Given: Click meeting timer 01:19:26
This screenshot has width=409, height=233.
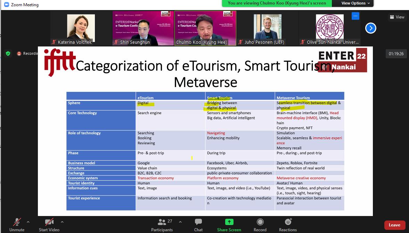Looking at the screenshot, I should pyautogui.click(x=396, y=54).
